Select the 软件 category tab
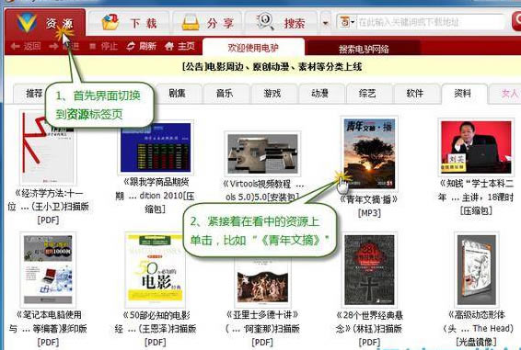Image resolution: width=521 pixels, height=350 pixels. [x=415, y=94]
